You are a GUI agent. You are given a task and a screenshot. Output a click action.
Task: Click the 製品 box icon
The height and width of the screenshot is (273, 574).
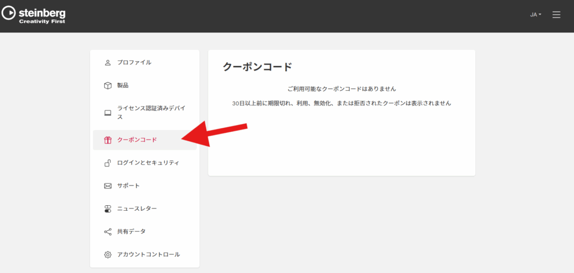click(108, 86)
